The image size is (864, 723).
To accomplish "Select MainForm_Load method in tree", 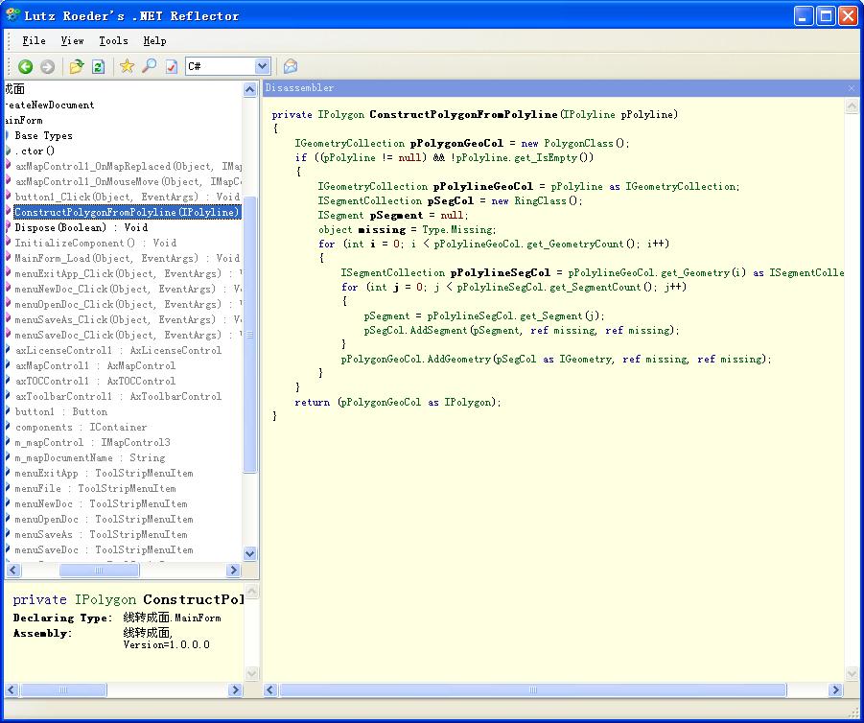I will pos(128,259).
